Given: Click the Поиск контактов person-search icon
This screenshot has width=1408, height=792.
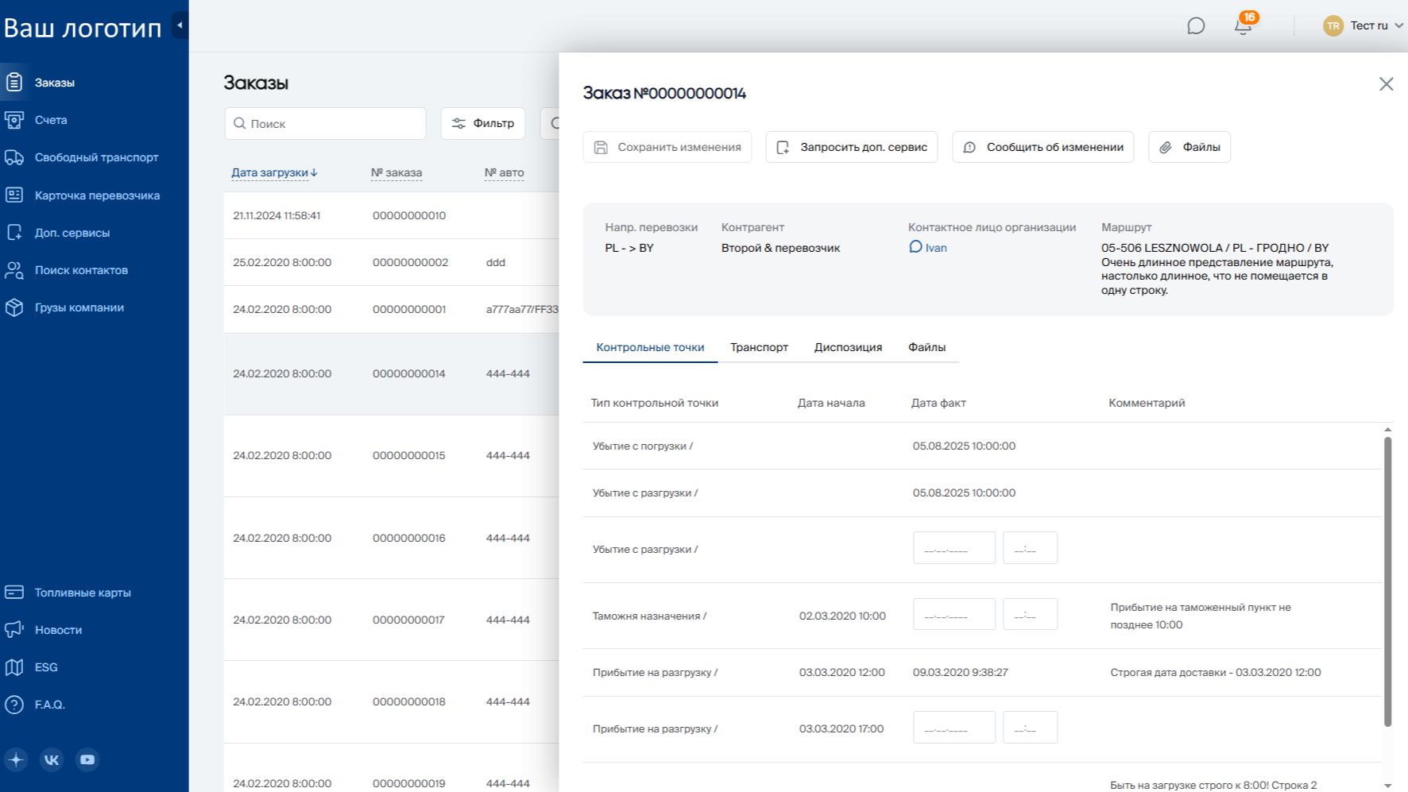Looking at the screenshot, I should 14,270.
